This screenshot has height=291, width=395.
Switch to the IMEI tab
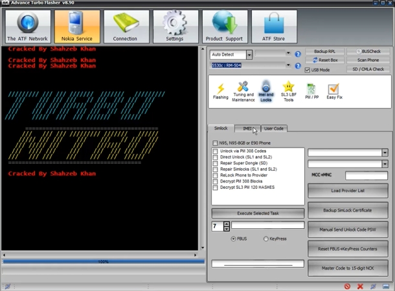(x=247, y=129)
